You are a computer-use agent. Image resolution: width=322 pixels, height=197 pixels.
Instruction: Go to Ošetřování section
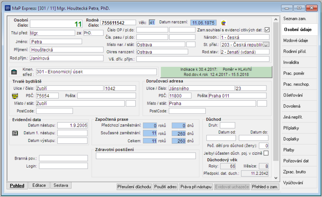[x=299, y=95]
